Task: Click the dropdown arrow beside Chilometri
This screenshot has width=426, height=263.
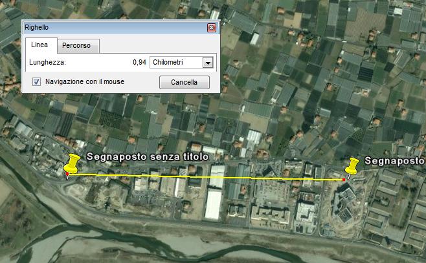Action: tap(208, 63)
